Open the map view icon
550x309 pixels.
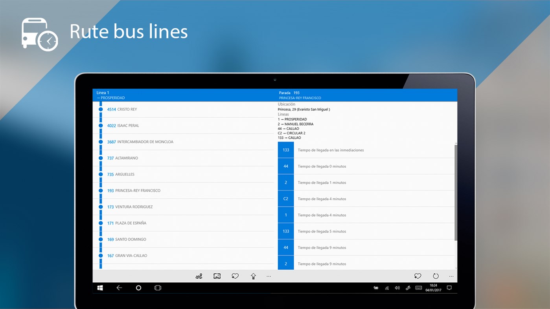pyautogui.click(x=199, y=276)
